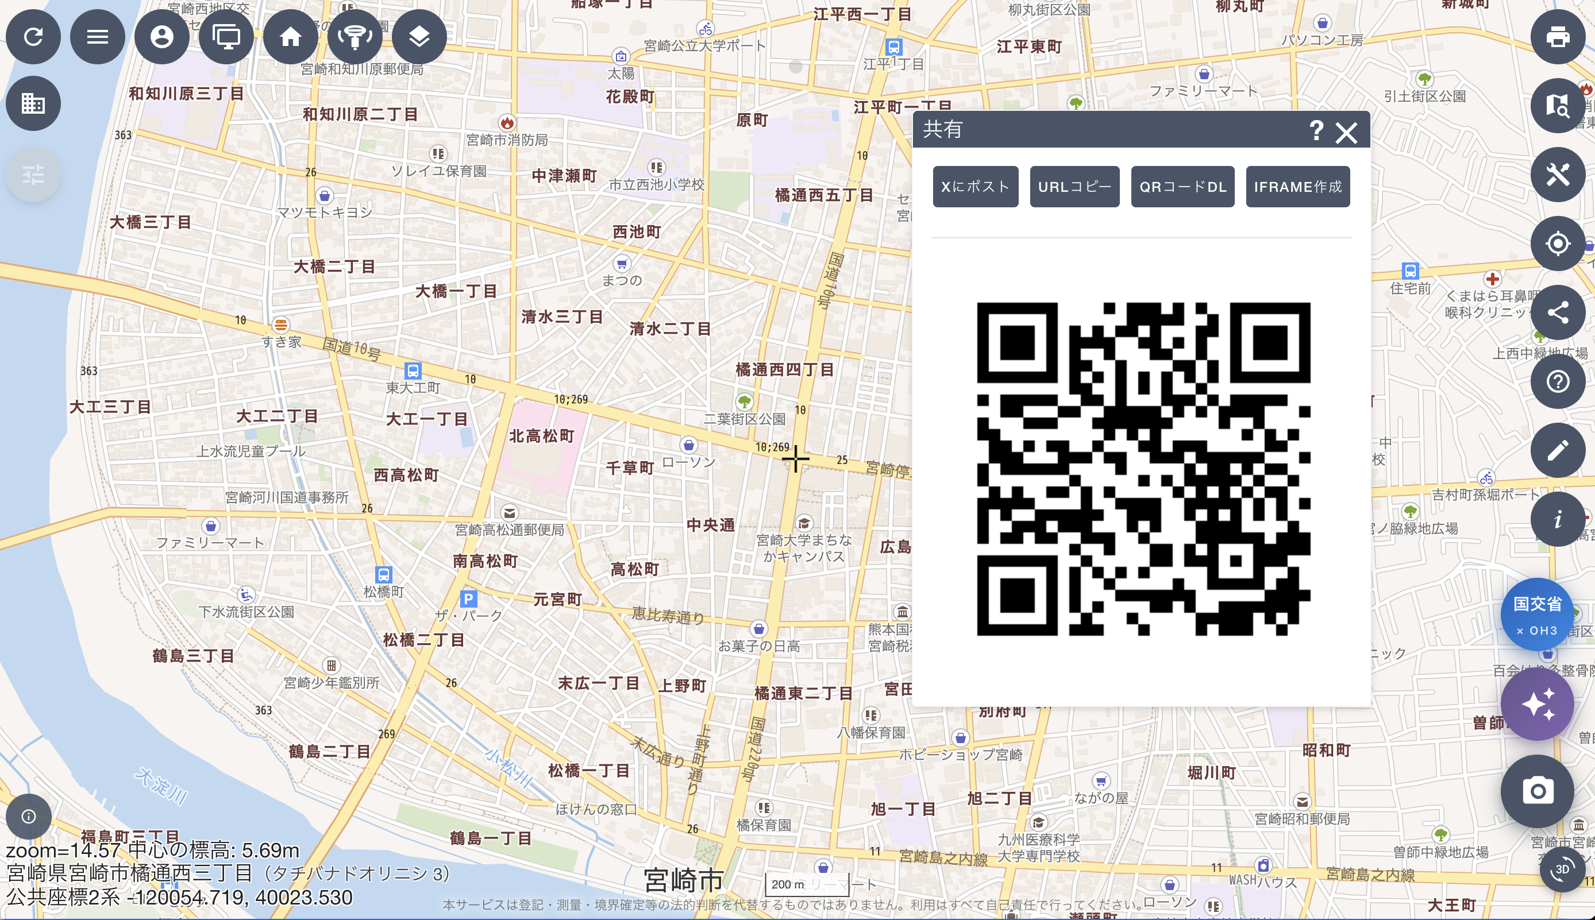Click the reload map icon
Viewport: 1595px width, 920px height.
coord(33,37)
